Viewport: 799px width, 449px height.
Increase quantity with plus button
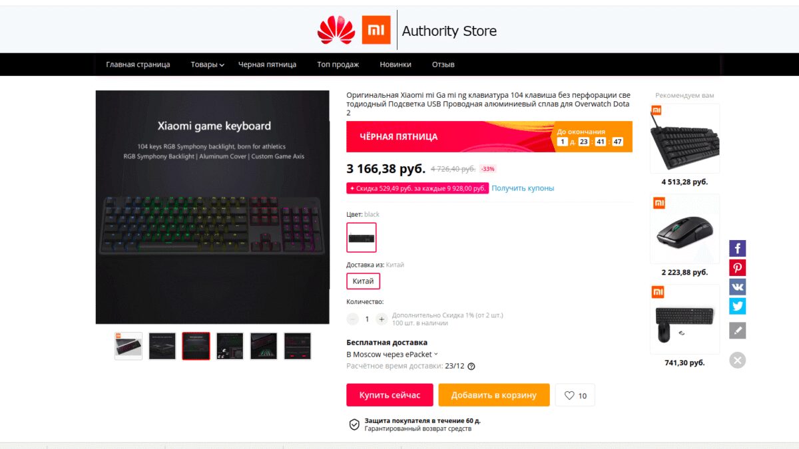click(382, 319)
